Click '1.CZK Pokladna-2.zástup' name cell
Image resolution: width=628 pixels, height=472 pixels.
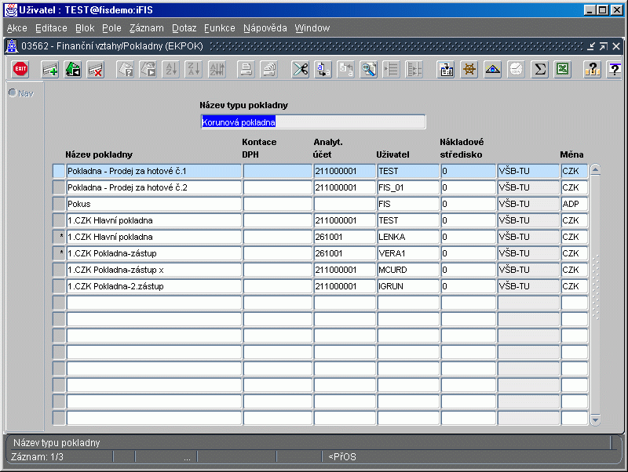(x=154, y=286)
